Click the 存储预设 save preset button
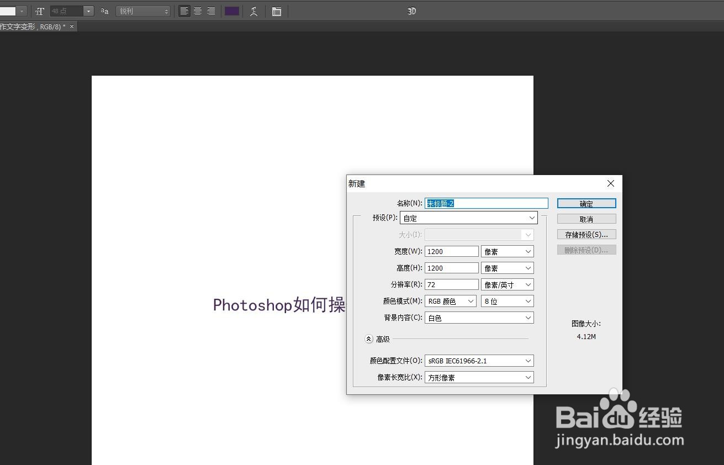Image resolution: width=724 pixels, height=465 pixels. click(586, 234)
